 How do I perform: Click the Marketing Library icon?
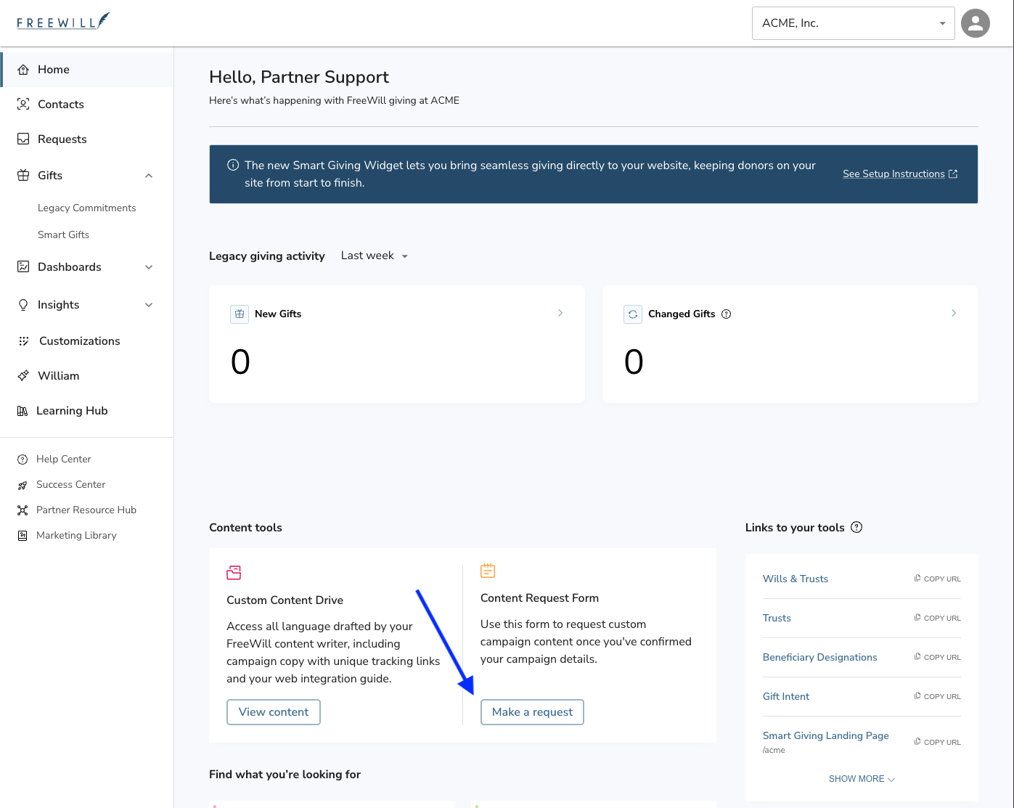[x=23, y=536]
